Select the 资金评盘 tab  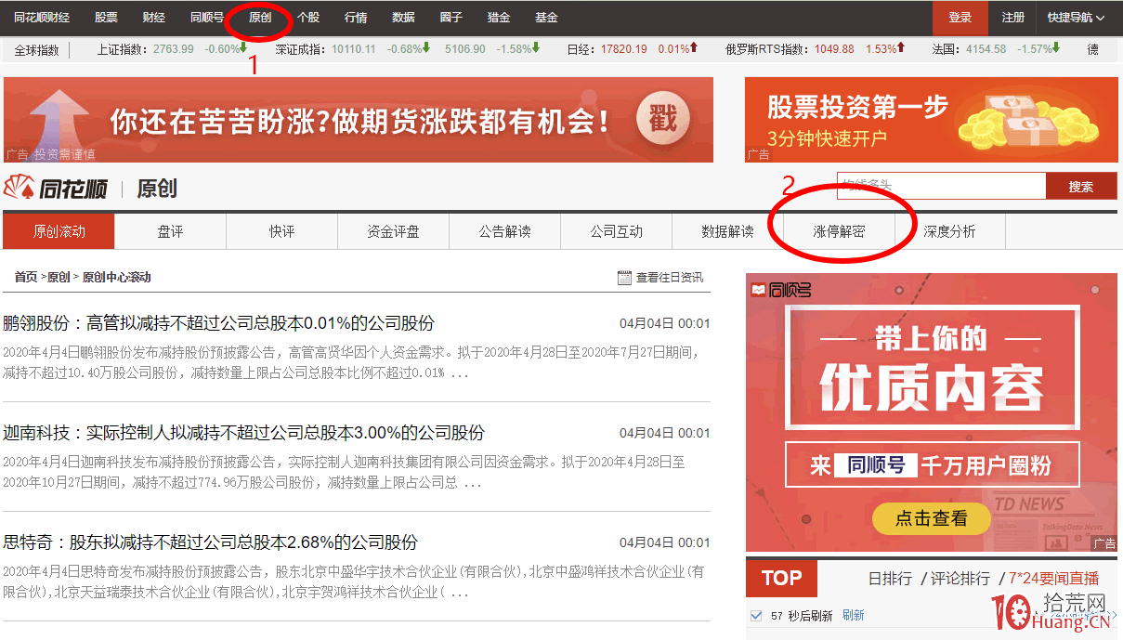tap(394, 231)
